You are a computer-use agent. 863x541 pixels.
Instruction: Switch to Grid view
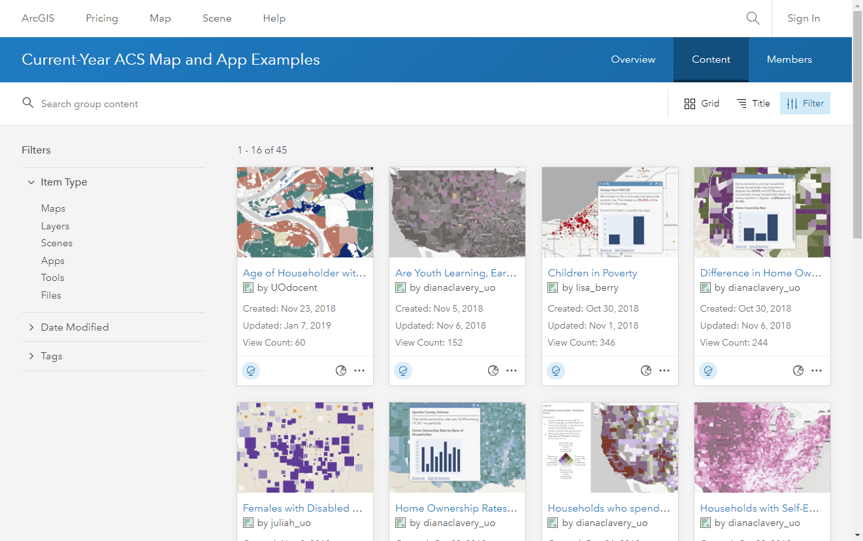[x=702, y=103]
